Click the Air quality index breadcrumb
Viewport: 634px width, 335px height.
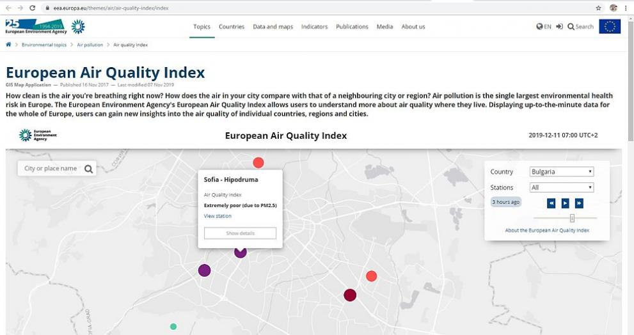point(131,45)
